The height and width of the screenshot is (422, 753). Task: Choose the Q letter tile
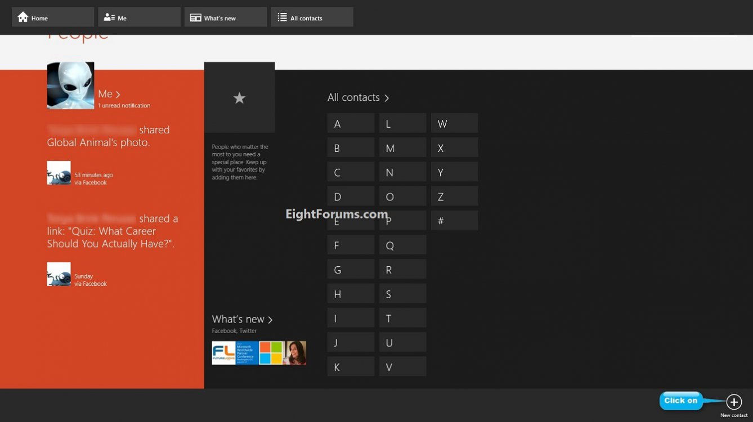402,245
